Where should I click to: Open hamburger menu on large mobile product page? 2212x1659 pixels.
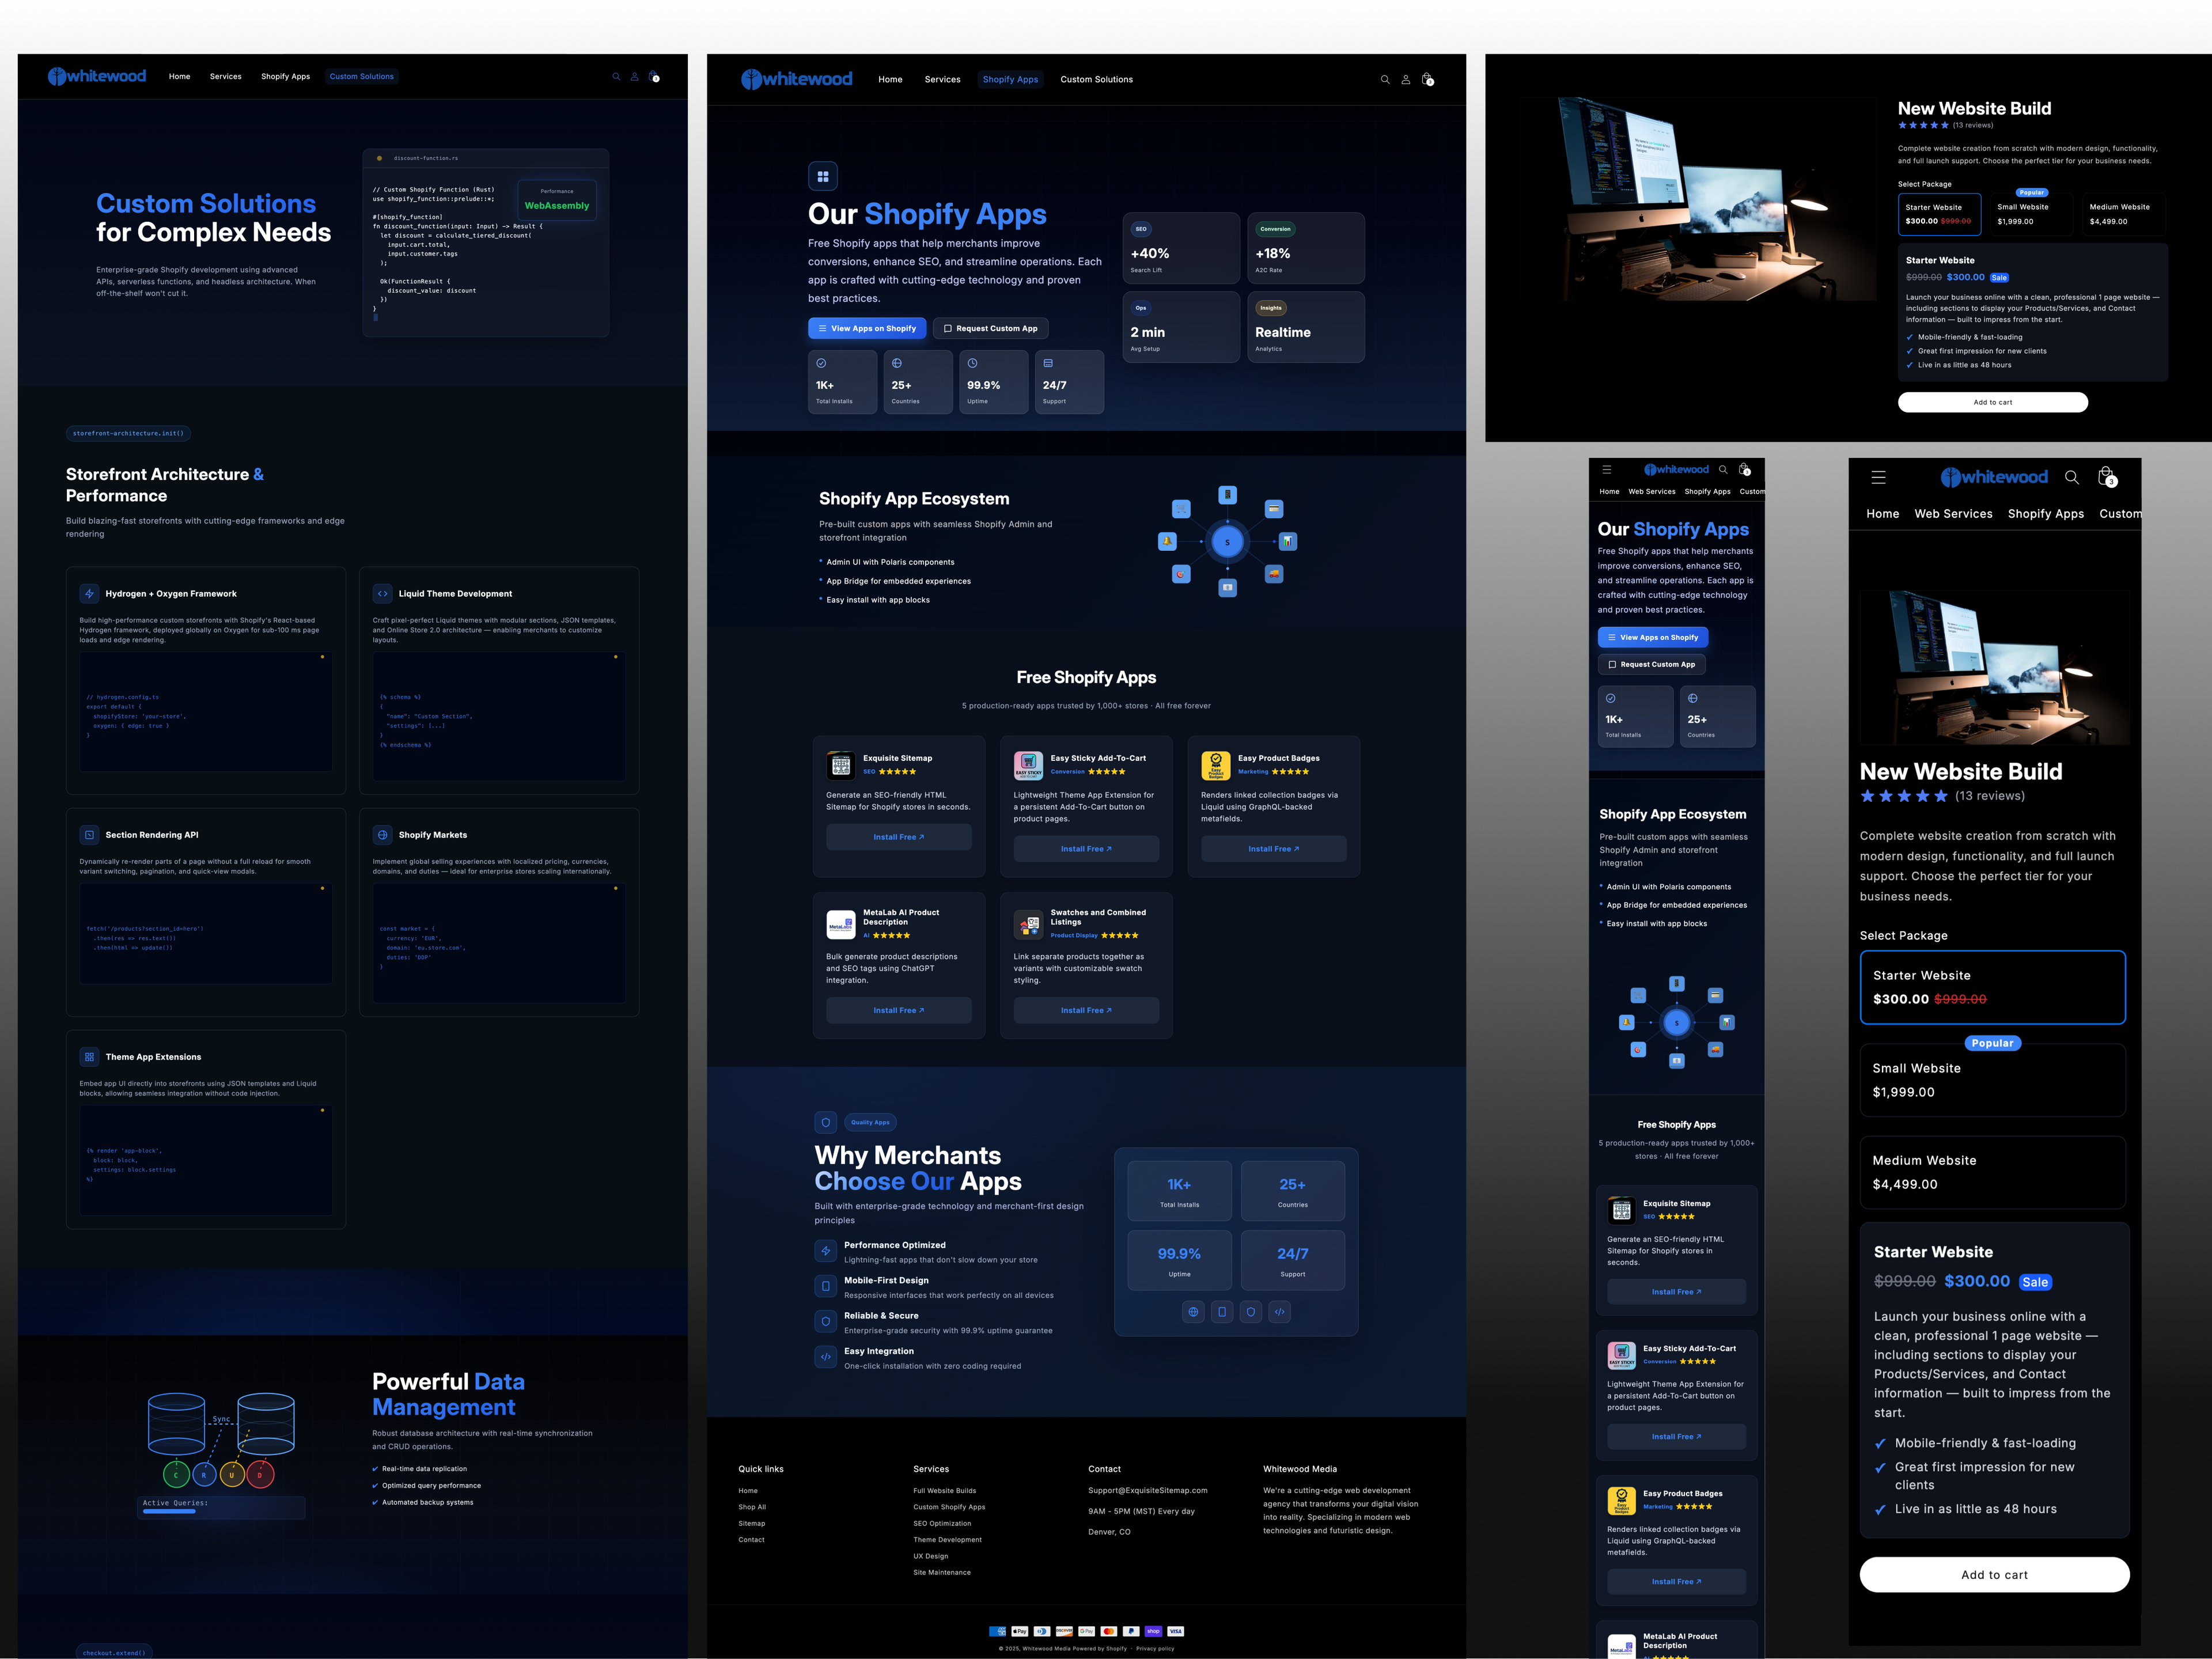click(1878, 478)
